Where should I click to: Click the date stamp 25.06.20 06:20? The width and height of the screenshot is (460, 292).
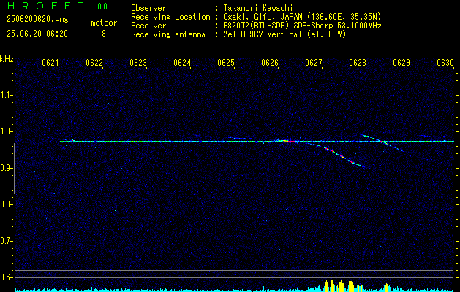37,34
